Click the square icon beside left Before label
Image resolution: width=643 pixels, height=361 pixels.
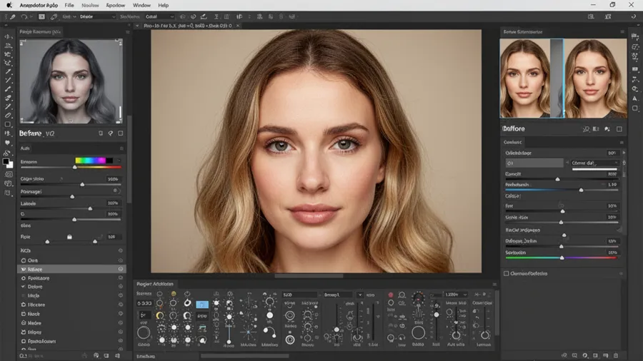(121, 133)
